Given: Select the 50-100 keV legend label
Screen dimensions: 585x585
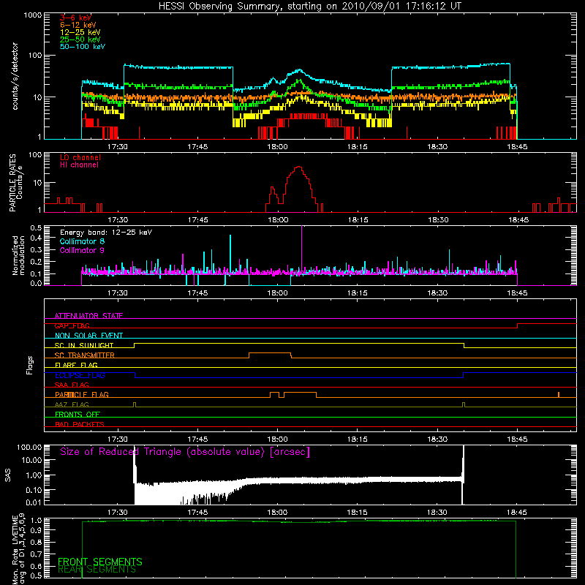Looking at the screenshot, I should tap(83, 47).
